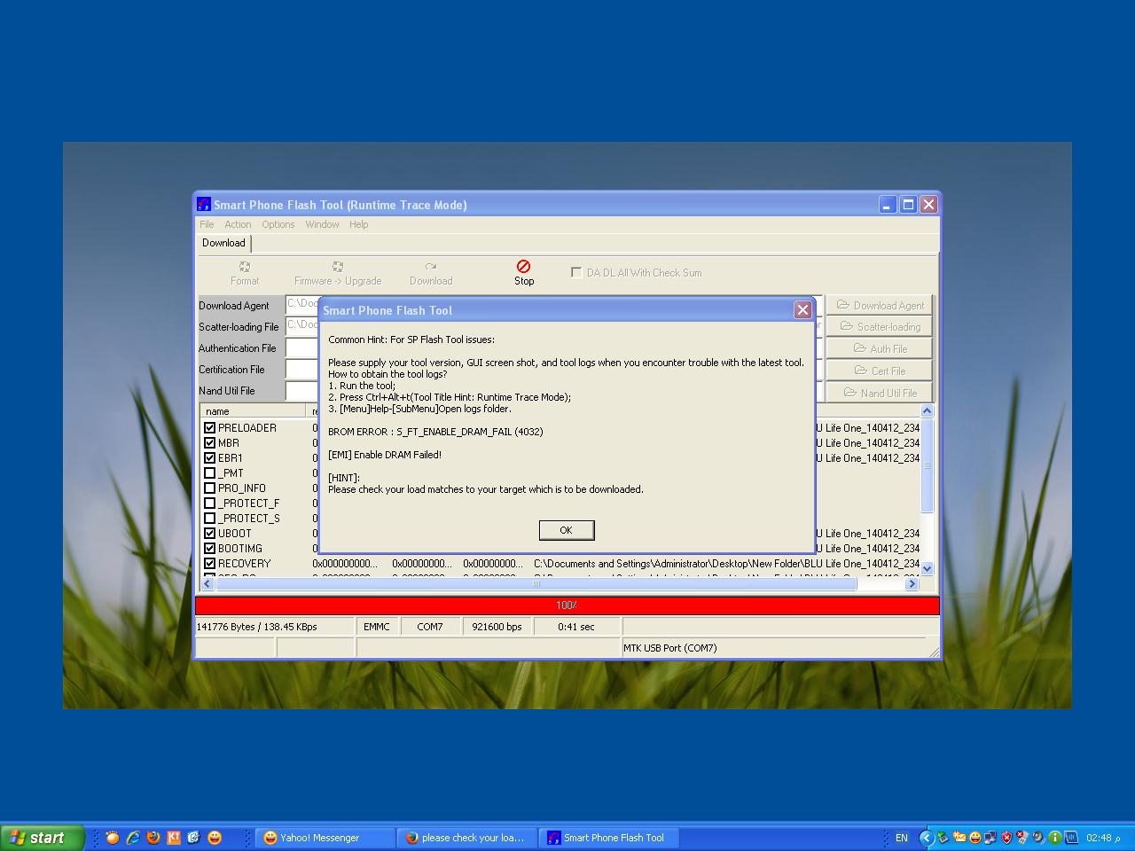The height and width of the screenshot is (851, 1135).
Task: Click the Safely Remove Hardware tray icon
Action: (943, 838)
